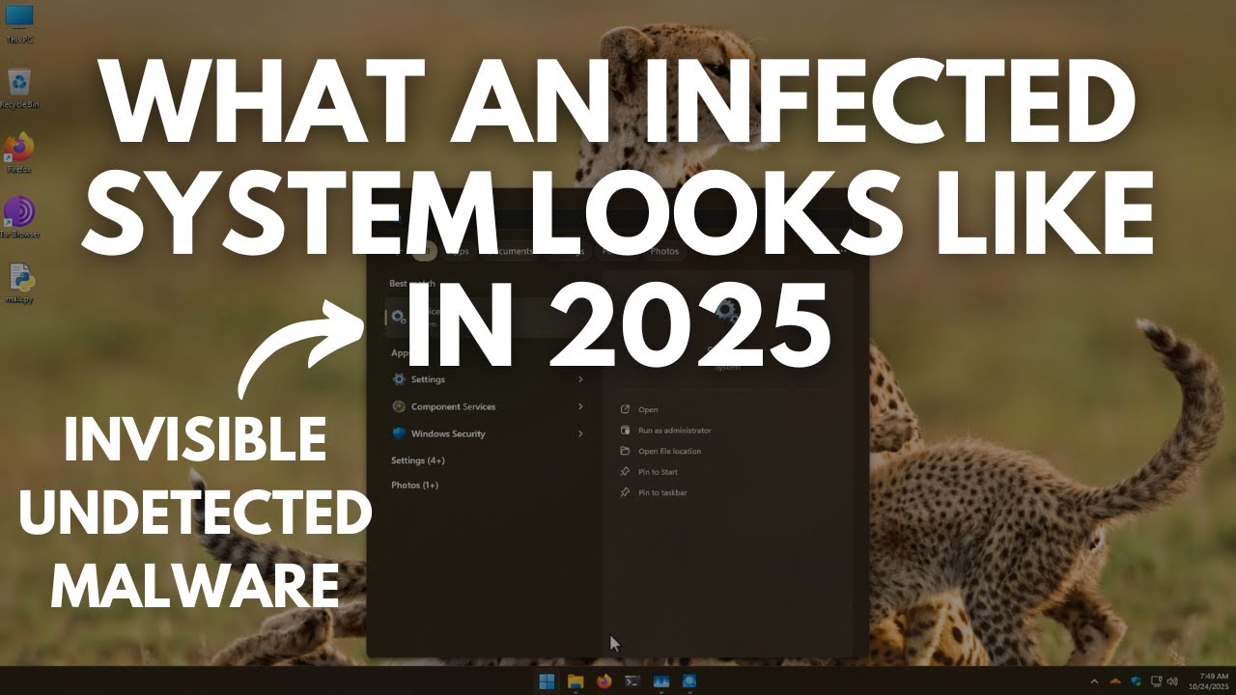1236x695 pixels.
Task: Click Pin to taskbar option
Action: (662, 492)
